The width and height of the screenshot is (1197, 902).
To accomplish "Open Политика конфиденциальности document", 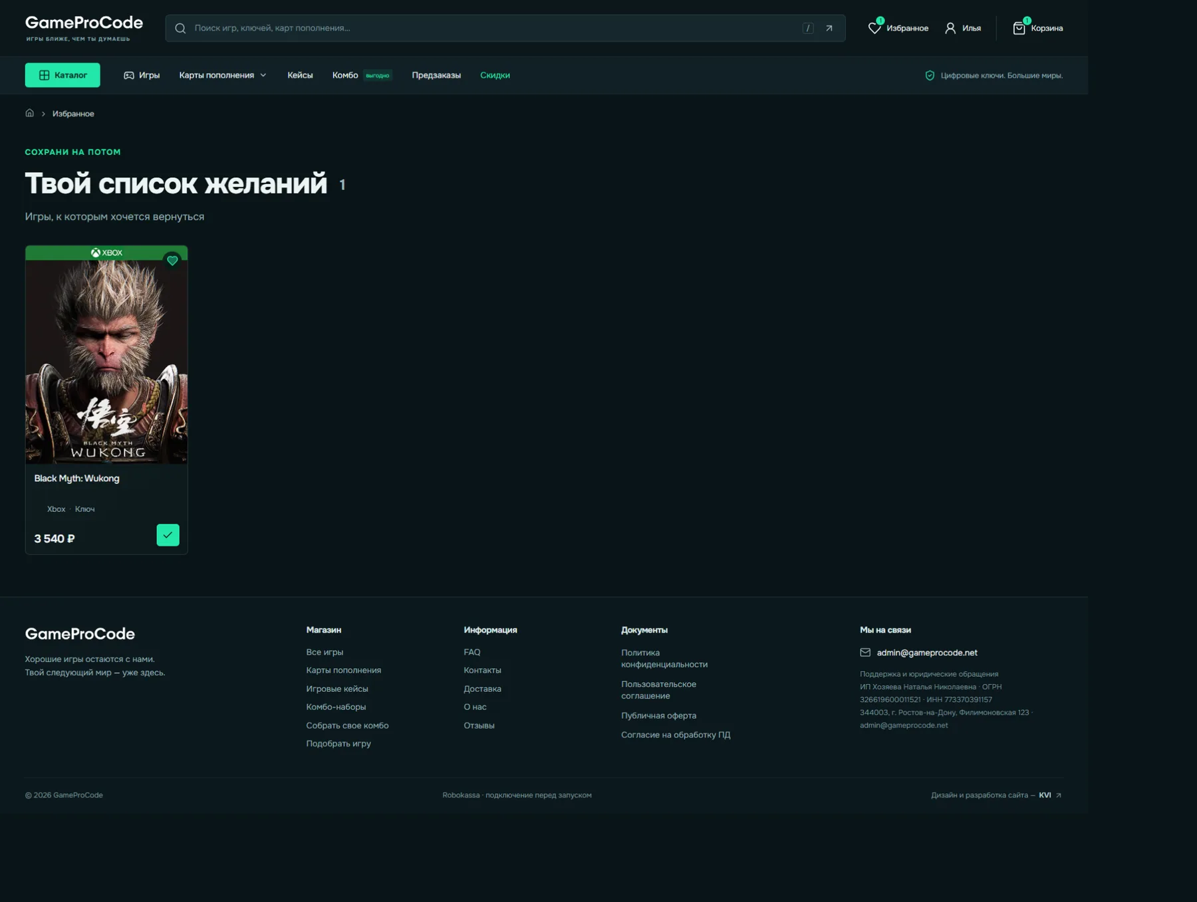I will coord(664,658).
